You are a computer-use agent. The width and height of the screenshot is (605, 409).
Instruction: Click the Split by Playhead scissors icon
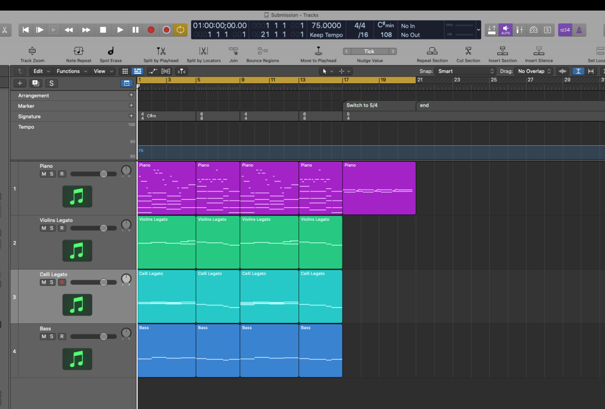click(161, 51)
